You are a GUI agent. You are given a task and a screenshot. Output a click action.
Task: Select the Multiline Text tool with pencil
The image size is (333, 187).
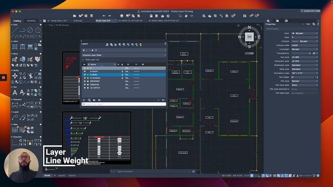[22, 92]
